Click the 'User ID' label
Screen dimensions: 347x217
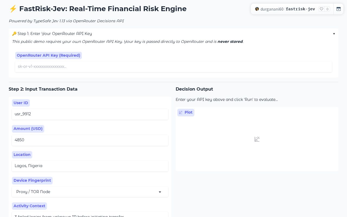tap(21, 103)
